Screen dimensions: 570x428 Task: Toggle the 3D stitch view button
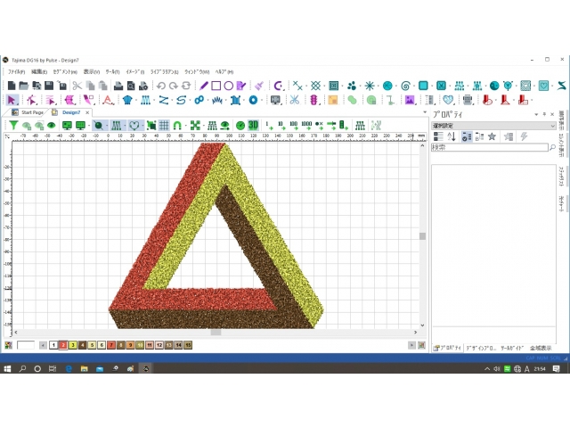click(253, 126)
